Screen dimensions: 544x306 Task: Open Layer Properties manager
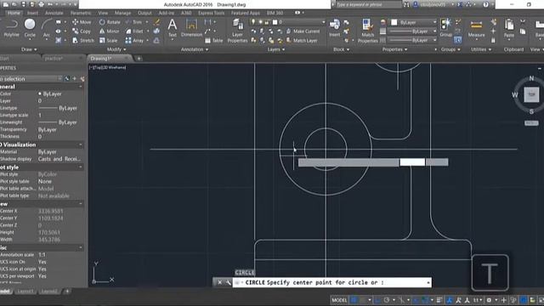[238, 31]
